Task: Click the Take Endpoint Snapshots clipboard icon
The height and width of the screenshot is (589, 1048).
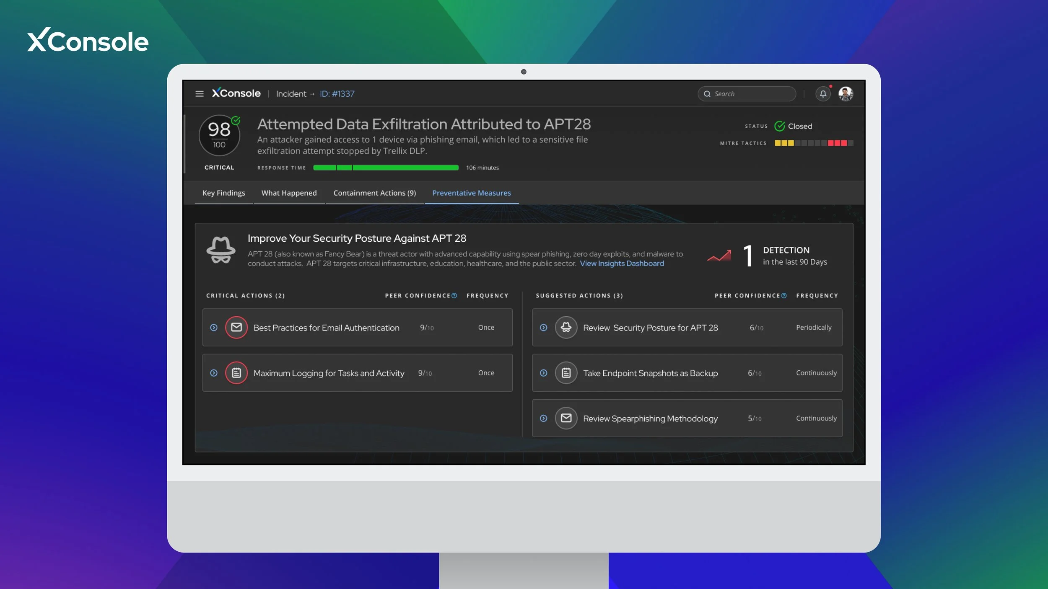Action: (x=566, y=373)
